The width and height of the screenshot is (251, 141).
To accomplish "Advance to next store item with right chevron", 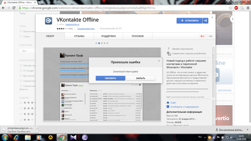I will click(232, 19).
